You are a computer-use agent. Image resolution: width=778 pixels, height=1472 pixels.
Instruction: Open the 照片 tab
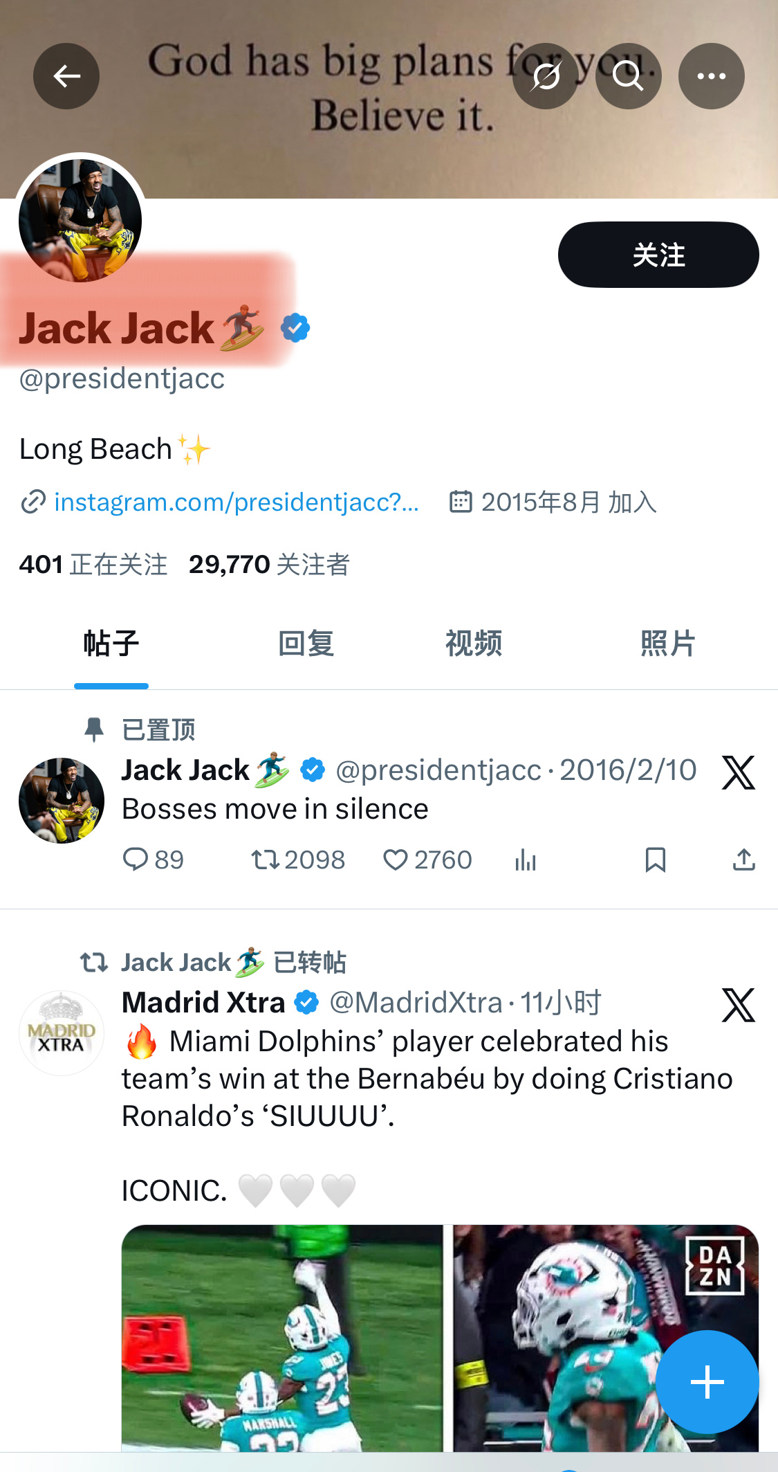[x=667, y=644]
